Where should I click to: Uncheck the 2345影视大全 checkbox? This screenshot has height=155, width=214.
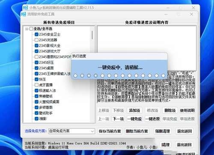36,45
